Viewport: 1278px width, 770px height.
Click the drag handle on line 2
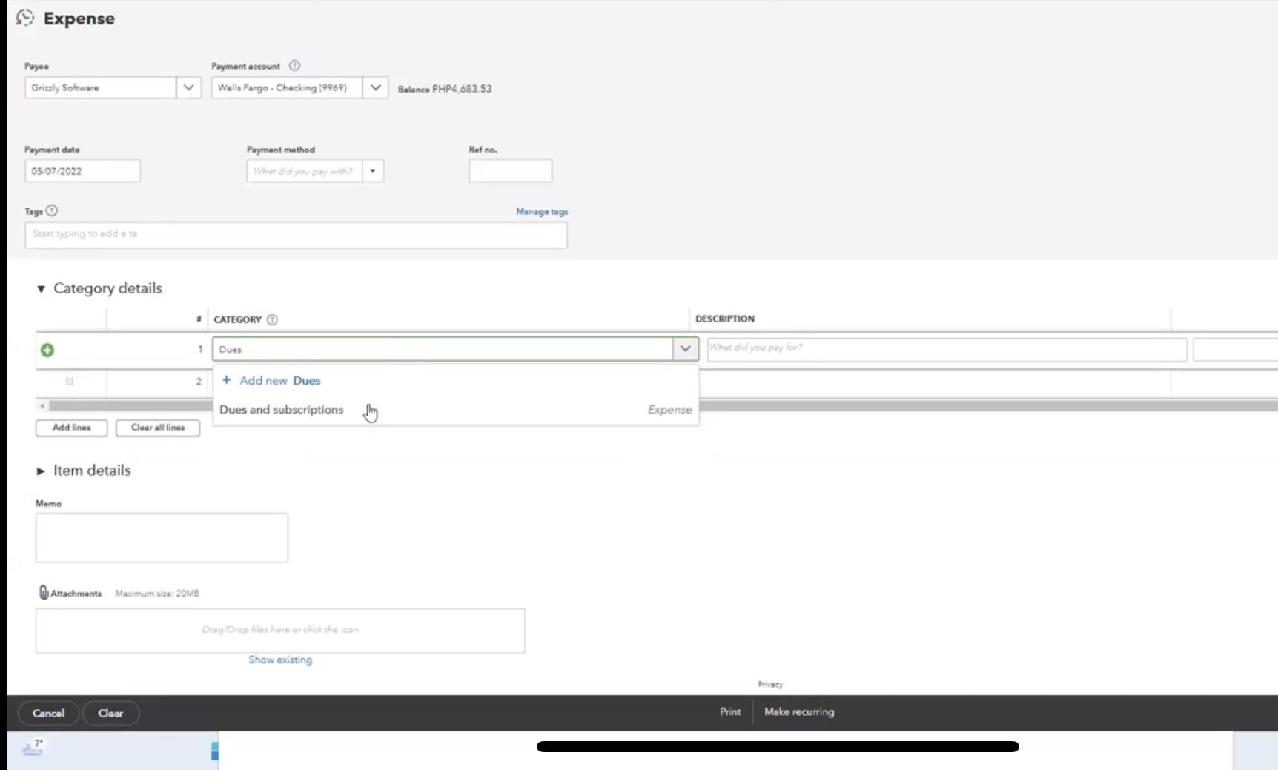tap(69, 381)
